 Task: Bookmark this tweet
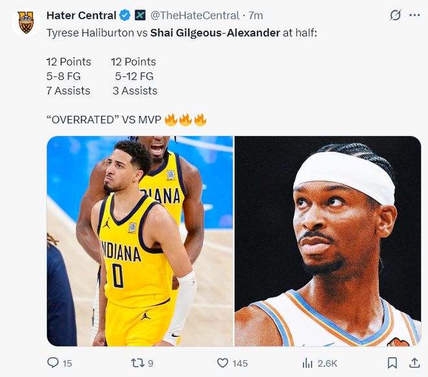click(x=392, y=363)
